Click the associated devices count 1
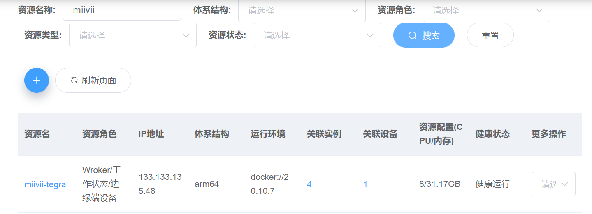The height and width of the screenshot is (214, 592). pyautogui.click(x=365, y=184)
